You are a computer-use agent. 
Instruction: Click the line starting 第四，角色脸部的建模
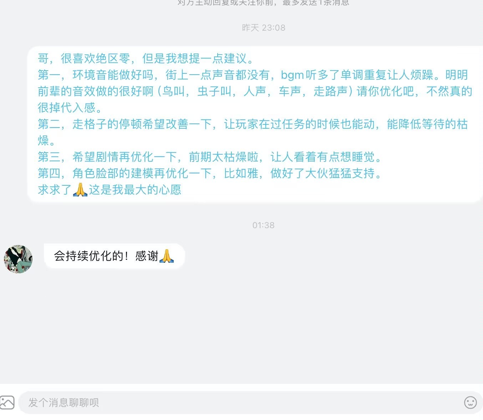point(210,173)
